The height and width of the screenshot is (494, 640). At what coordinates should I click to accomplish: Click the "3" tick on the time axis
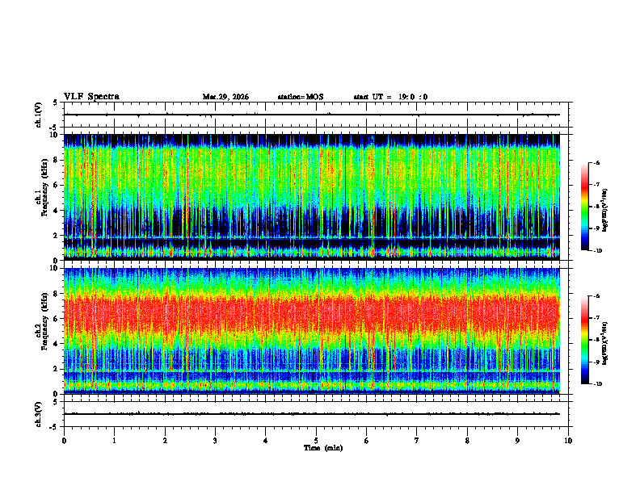pos(215,440)
